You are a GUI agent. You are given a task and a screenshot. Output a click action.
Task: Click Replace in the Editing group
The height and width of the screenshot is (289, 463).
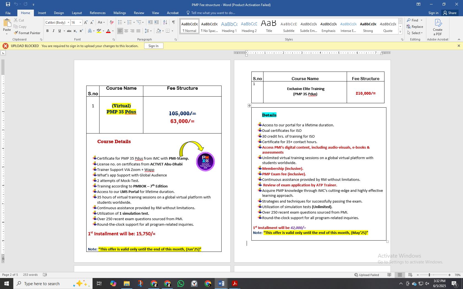click(x=415, y=26)
